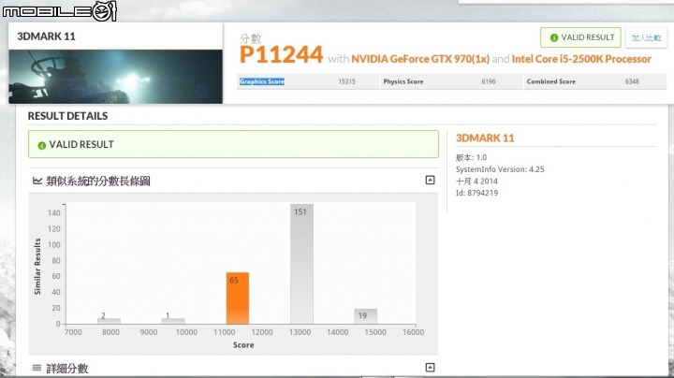The image size is (674, 378).
Task: Click the SystemInfo Version: 4.25 text
Action: click(500, 169)
